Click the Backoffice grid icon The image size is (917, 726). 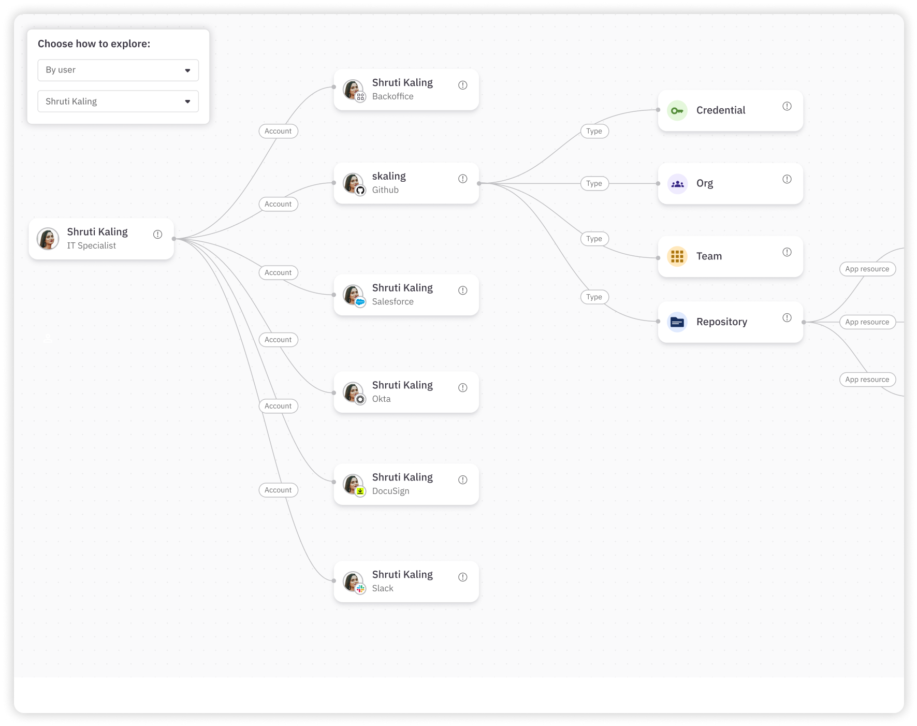click(361, 96)
